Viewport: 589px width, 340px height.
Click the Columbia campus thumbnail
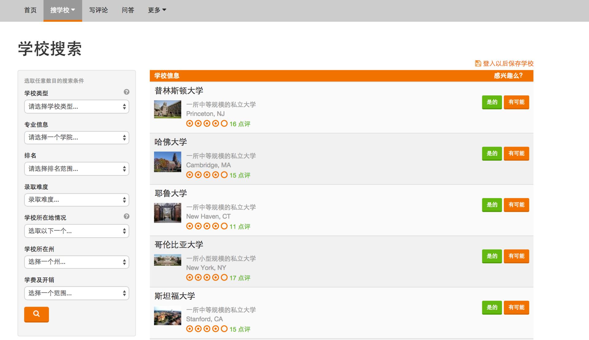click(x=167, y=260)
